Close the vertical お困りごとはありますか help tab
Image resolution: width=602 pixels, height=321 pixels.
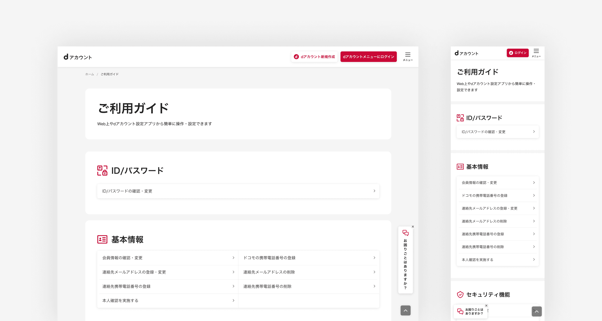(x=413, y=226)
